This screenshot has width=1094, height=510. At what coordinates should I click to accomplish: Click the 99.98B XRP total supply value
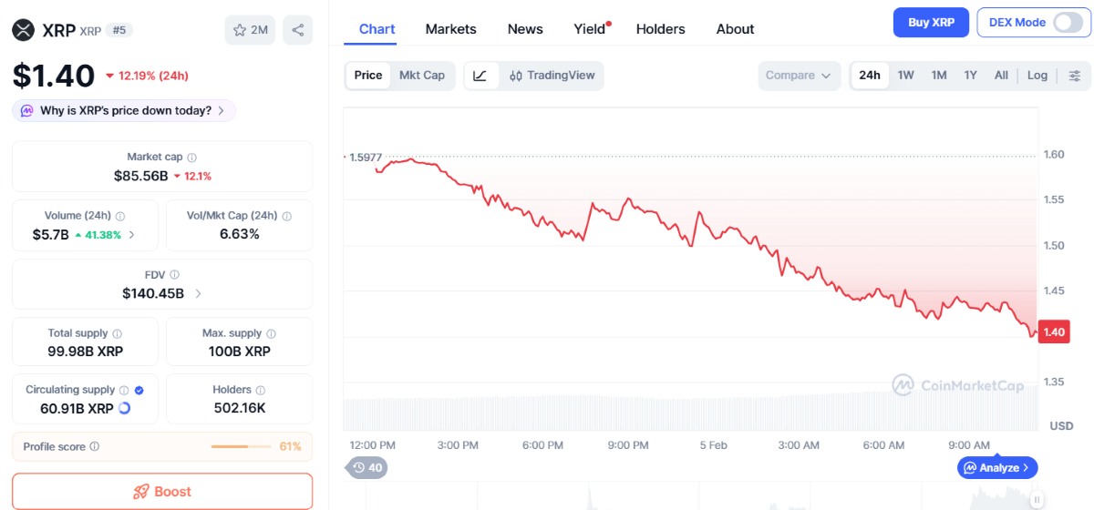pyautogui.click(x=85, y=352)
